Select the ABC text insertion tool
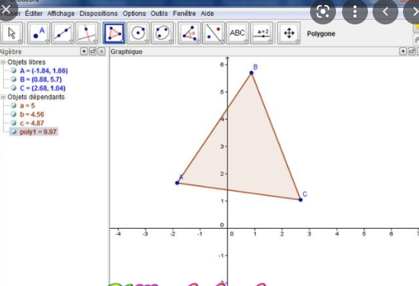The height and width of the screenshot is (286, 419). click(x=238, y=33)
